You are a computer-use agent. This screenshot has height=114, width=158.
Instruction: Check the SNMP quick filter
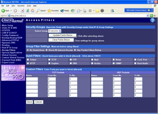[x=114, y=63]
